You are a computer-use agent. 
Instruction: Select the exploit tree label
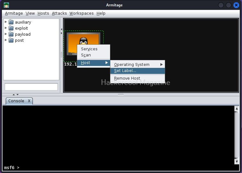click(21, 28)
